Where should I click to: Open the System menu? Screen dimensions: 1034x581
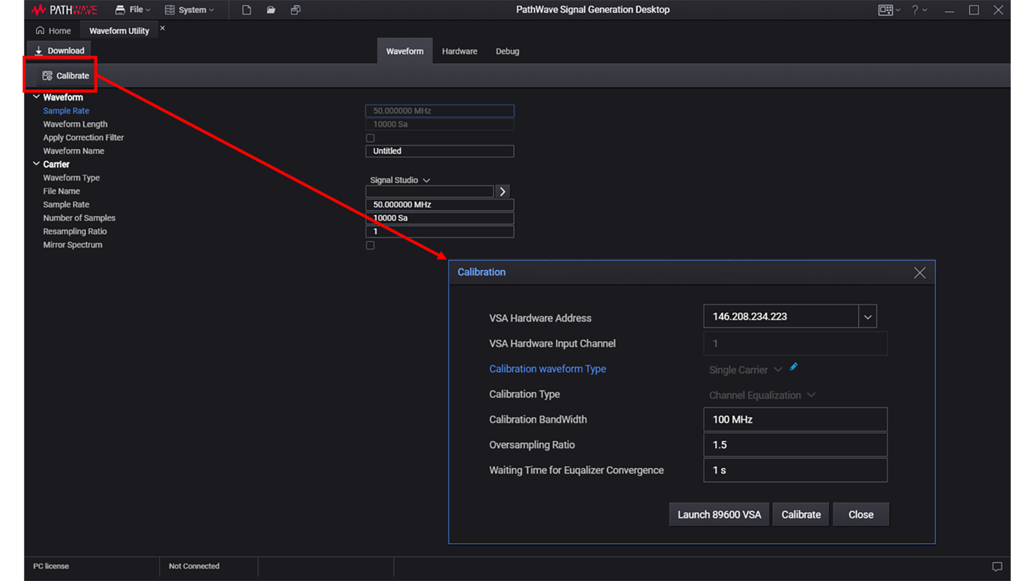[189, 10]
